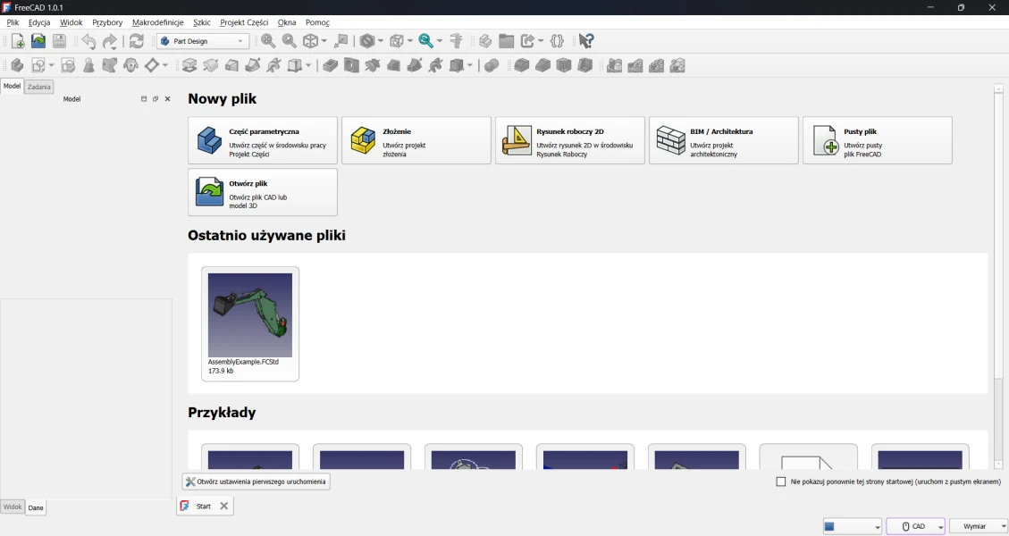Click the Open file toolbar icon
This screenshot has height=536, width=1009.
[38, 41]
